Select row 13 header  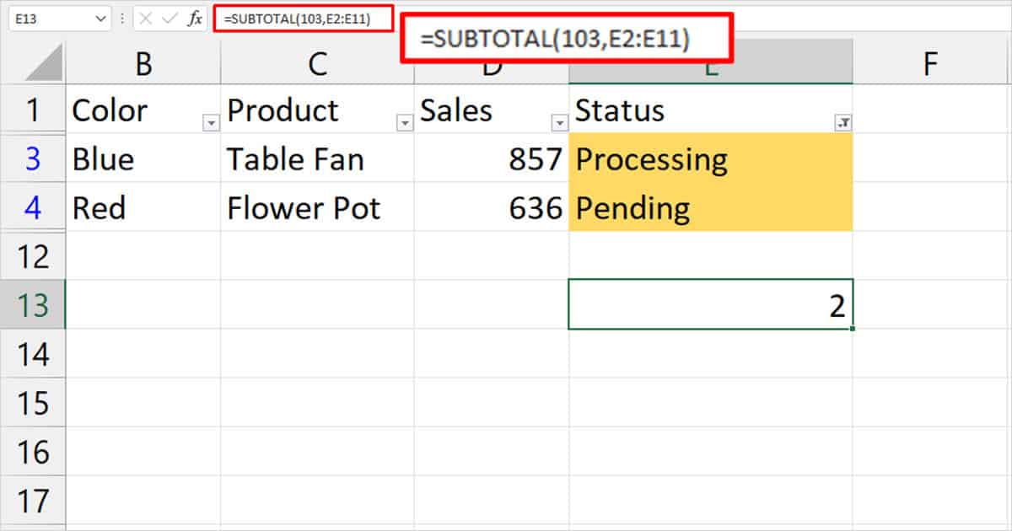[33, 304]
